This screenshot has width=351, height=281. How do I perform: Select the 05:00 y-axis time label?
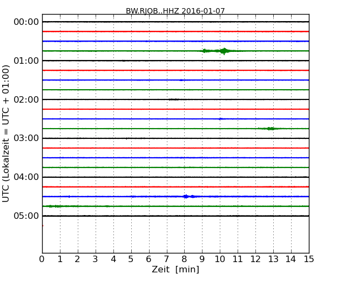point(26,216)
